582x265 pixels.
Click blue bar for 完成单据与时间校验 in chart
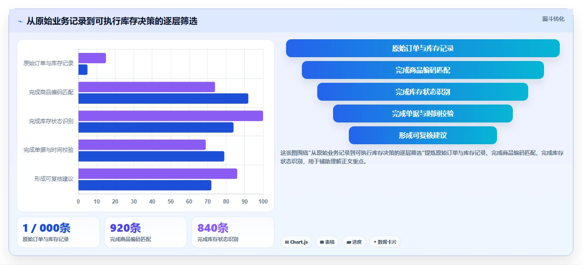[151, 156]
